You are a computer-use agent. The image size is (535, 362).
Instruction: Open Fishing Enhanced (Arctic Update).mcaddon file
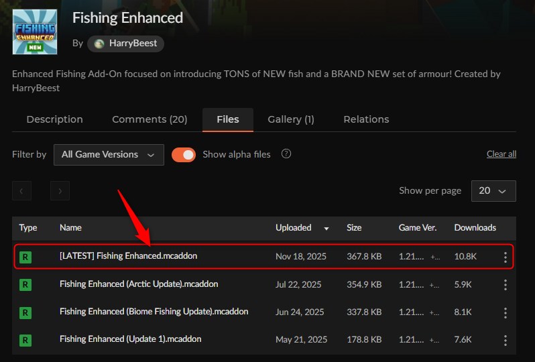(x=139, y=284)
